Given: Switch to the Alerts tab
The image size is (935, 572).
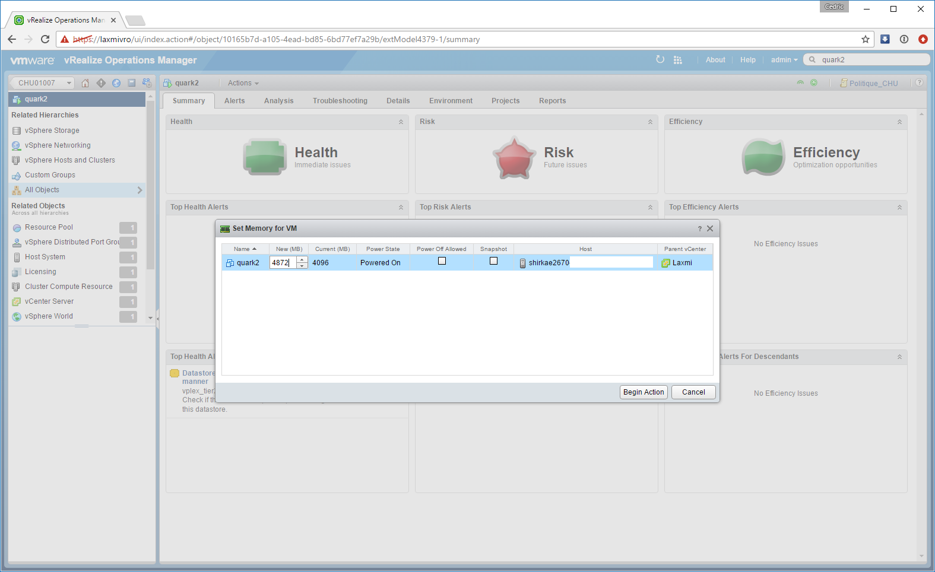Looking at the screenshot, I should pyautogui.click(x=234, y=101).
